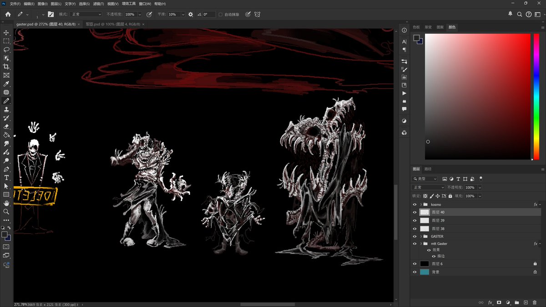Open the 模式 blend mode dropdown

(x=87, y=15)
